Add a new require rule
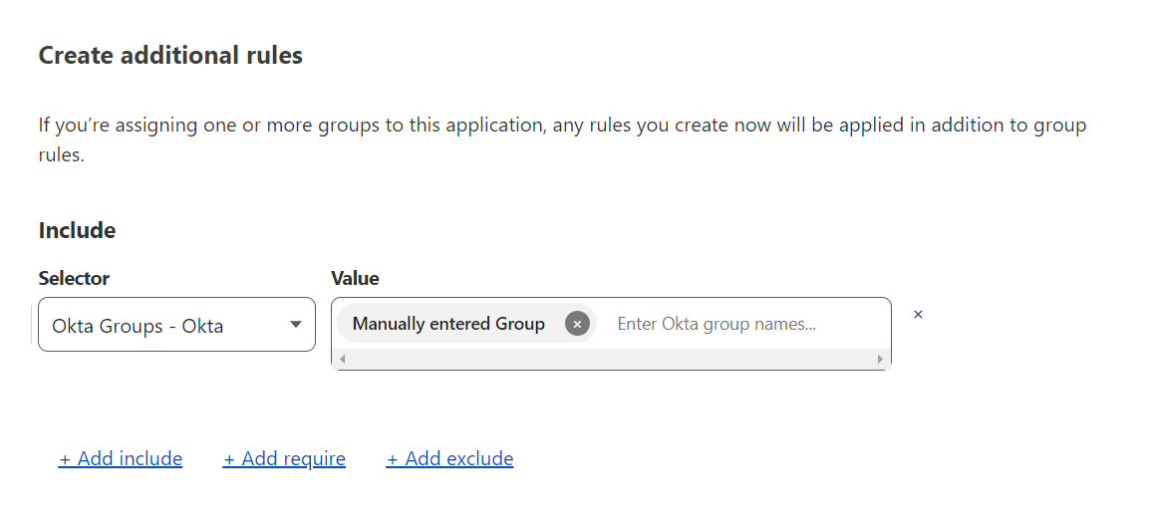 pyautogui.click(x=284, y=459)
